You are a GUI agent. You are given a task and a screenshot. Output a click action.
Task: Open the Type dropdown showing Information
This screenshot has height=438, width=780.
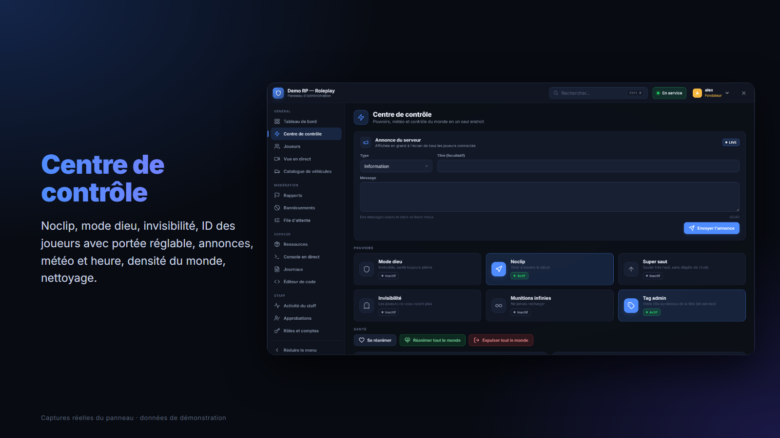coord(396,166)
